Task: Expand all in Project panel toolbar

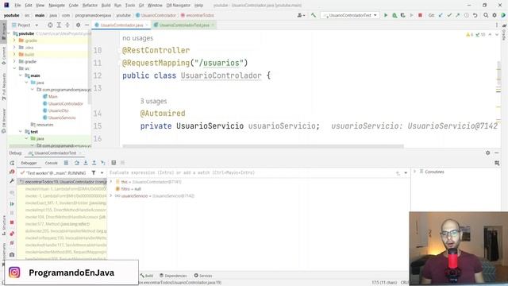Action: point(59,25)
